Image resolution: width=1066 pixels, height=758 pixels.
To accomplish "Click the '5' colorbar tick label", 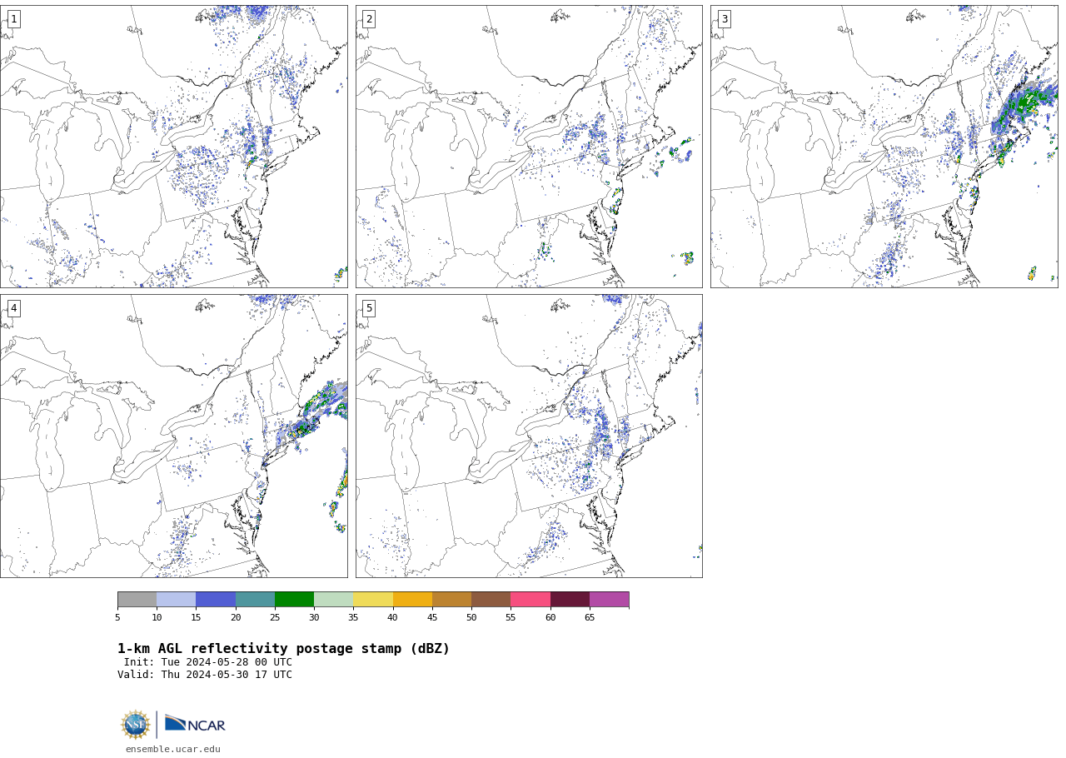I will 117,617.
